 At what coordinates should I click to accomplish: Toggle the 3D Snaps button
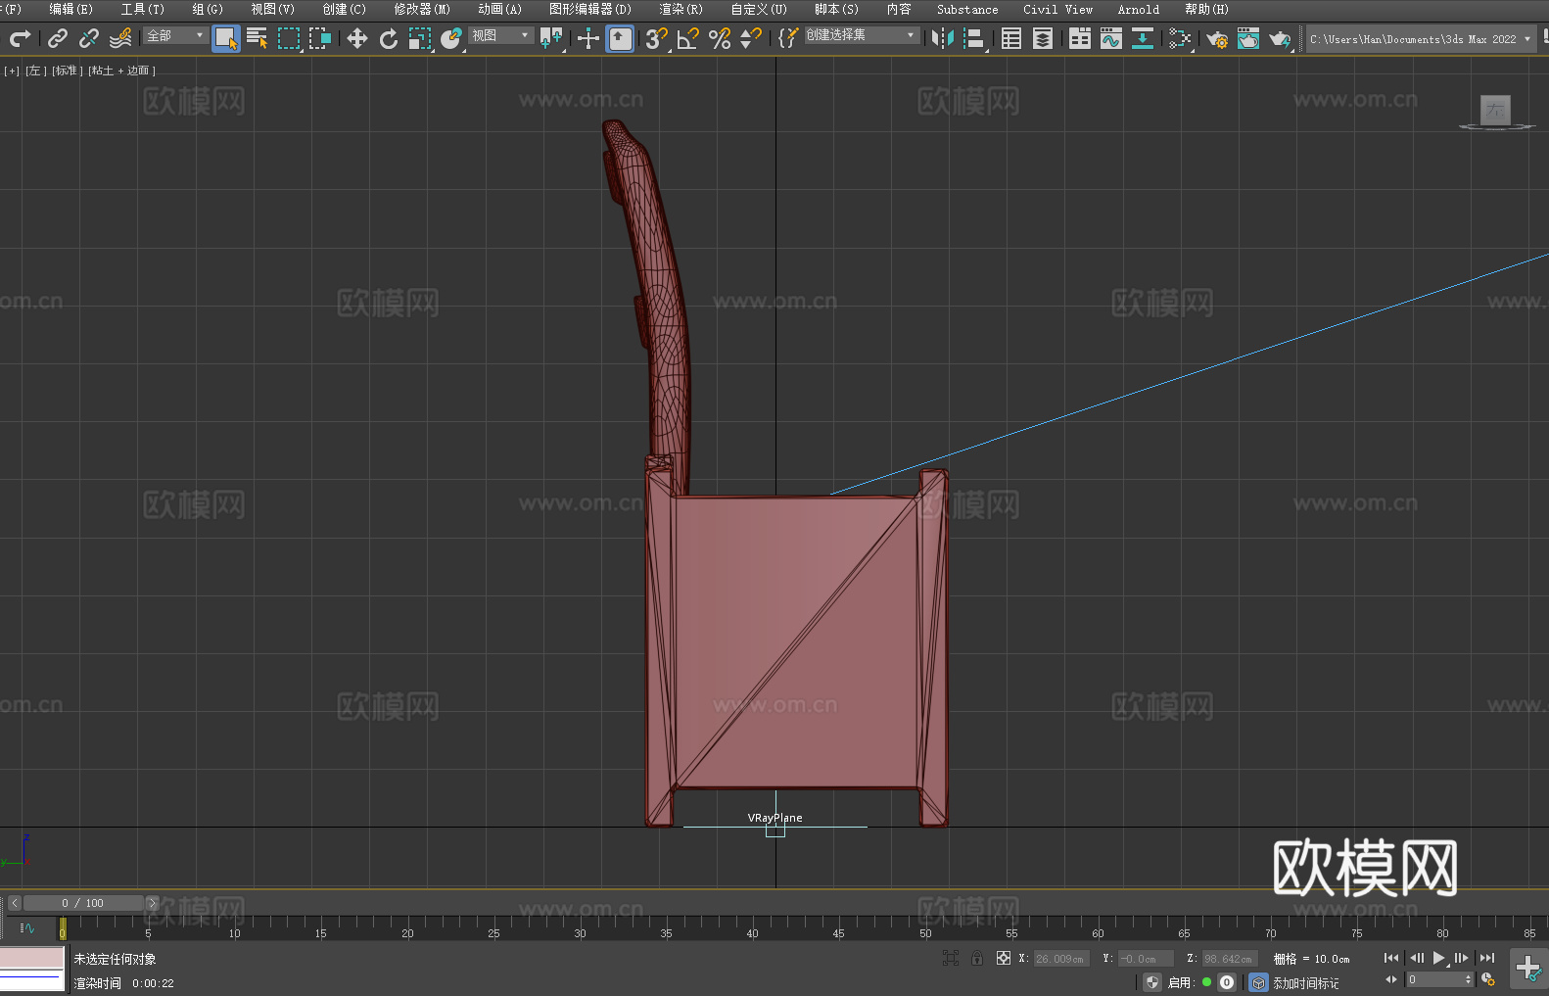click(656, 38)
